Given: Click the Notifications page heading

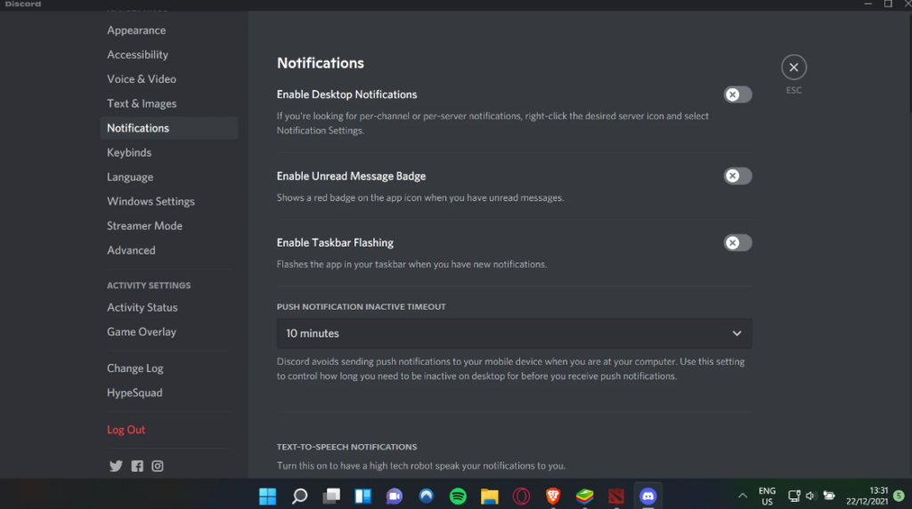Looking at the screenshot, I should (x=321, y=63).
